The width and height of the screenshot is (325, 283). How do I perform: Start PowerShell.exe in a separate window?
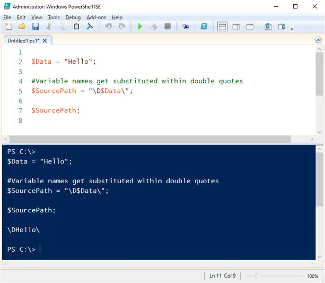point(204,27)
